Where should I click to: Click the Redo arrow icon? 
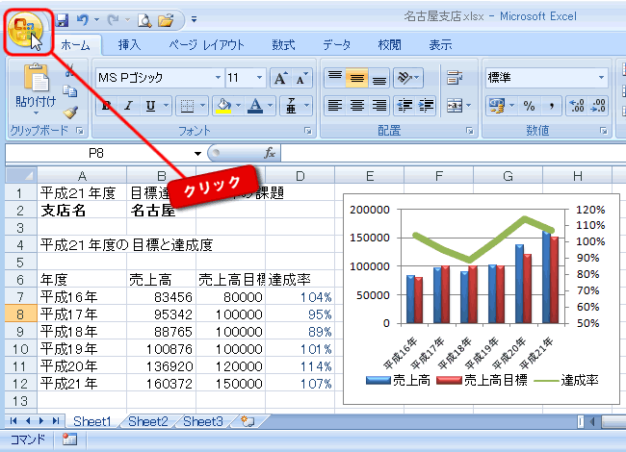pyautogui.click(x=114, y=19)
